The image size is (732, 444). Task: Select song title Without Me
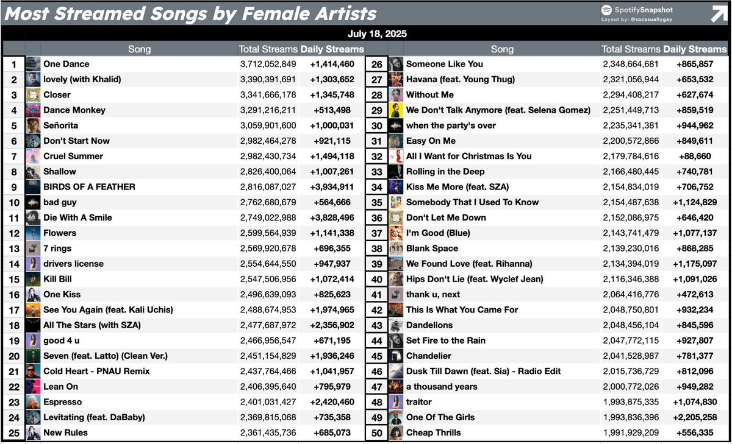(x=430, y=94)
